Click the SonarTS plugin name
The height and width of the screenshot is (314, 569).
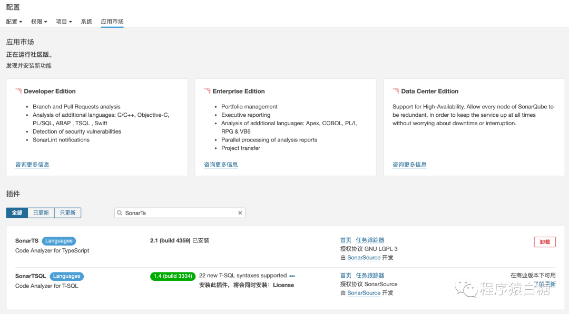[27, 241]
